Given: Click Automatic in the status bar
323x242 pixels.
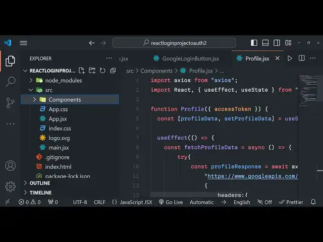Looking at the screenshot, I should pos(201,202).
